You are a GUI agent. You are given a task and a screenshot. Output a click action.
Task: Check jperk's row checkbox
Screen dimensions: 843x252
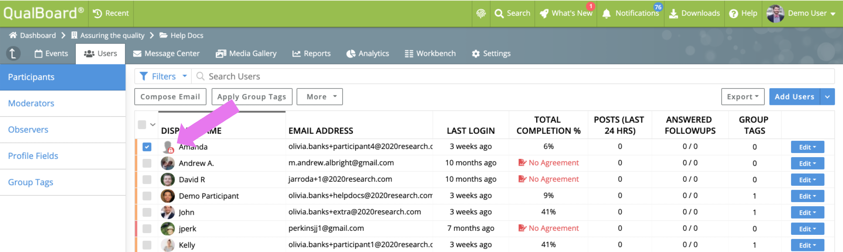(x=147, y=229)
